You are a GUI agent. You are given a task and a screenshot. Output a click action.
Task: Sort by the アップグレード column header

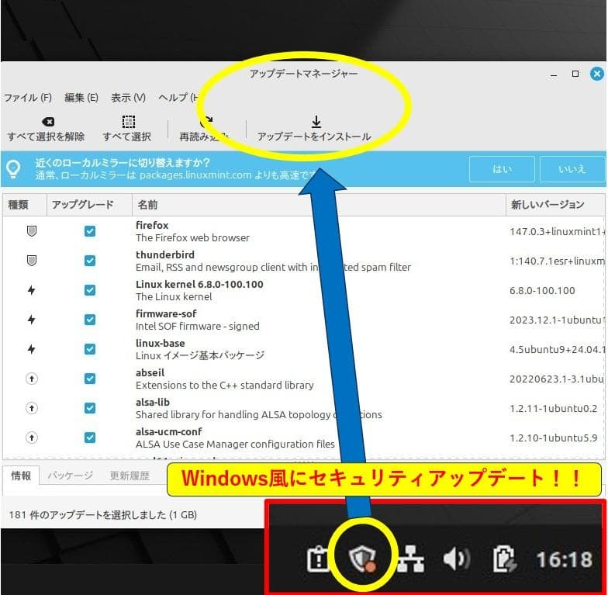pos(90,205)
